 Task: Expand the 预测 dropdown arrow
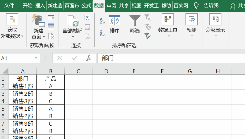(192, 36)
